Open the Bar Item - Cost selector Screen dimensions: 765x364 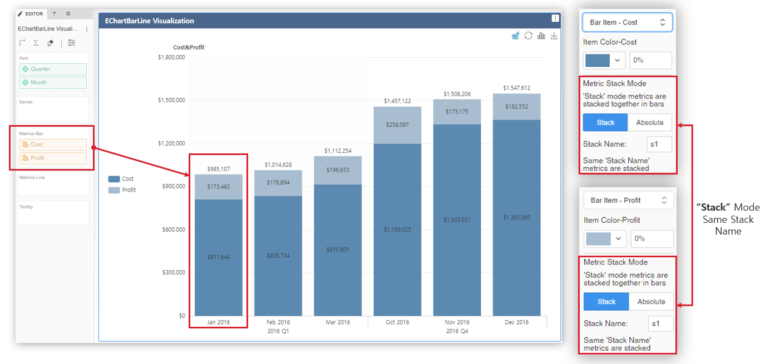tap(627, 22)
